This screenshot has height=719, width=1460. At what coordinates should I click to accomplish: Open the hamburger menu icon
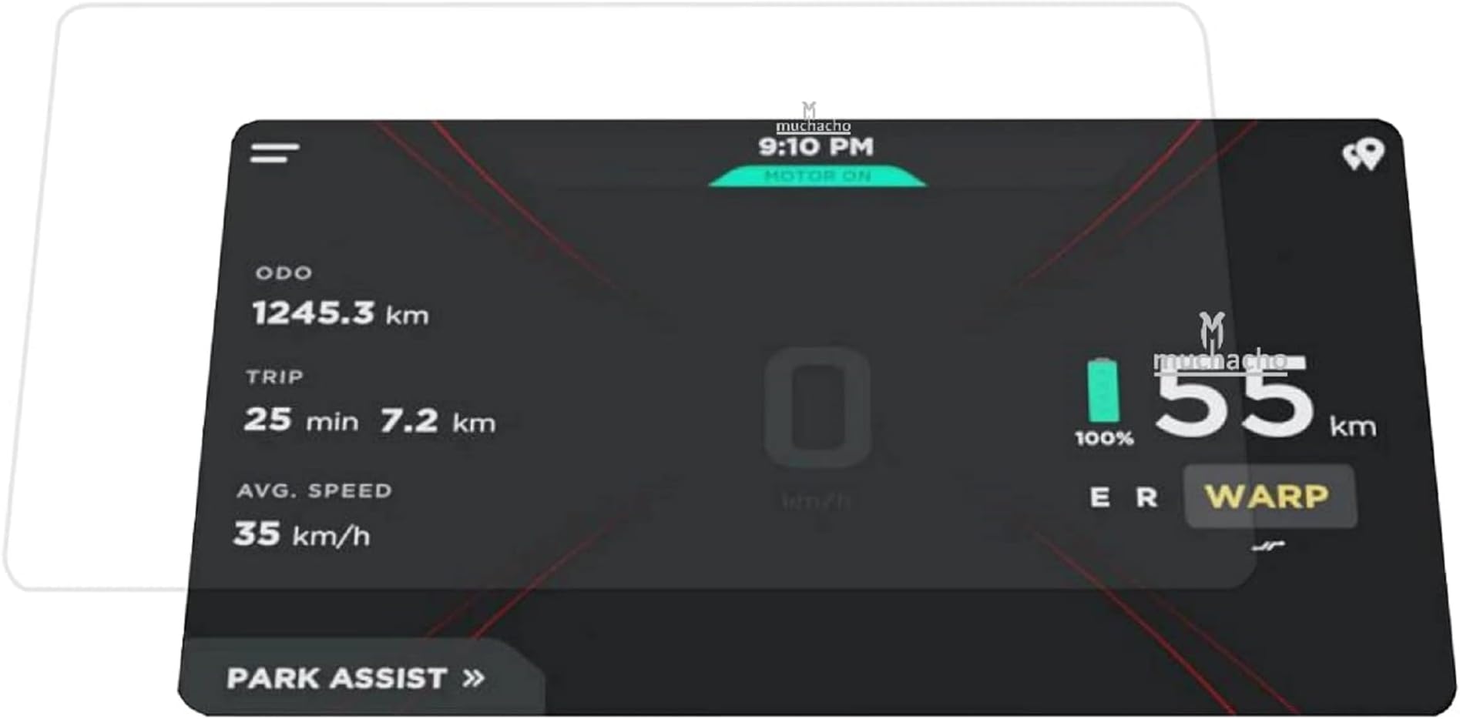pyautogui.click(x=274, y=152)
